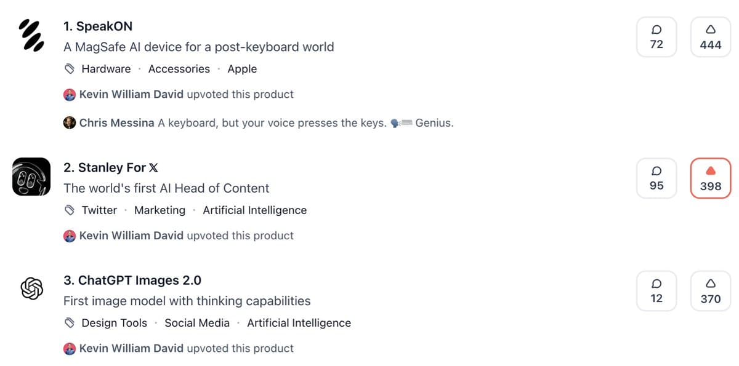The width and height of the screenshot is (739, 366).
Task: Select the Accessories topic tag
Action: pos(179,69)
